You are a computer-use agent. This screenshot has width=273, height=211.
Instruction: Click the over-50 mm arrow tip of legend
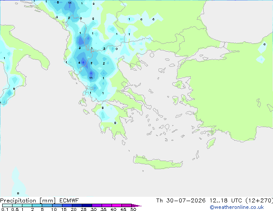coord(136,206)
